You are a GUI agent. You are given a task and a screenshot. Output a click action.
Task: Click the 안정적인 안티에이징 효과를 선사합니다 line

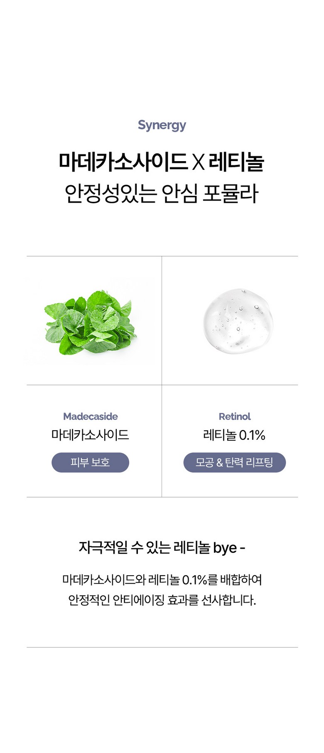(x=162, y=600)
